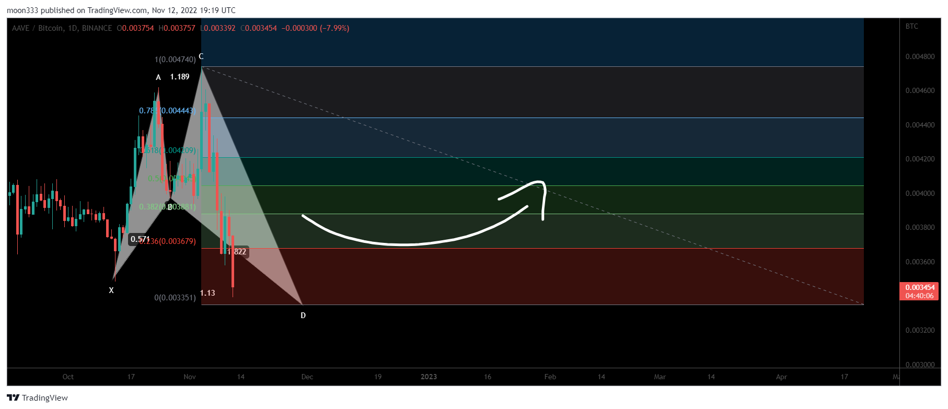This screenshot has width=948, height=409.
Task: Click the 0.004000 price axis tick
Action: [x=920, y=193]
